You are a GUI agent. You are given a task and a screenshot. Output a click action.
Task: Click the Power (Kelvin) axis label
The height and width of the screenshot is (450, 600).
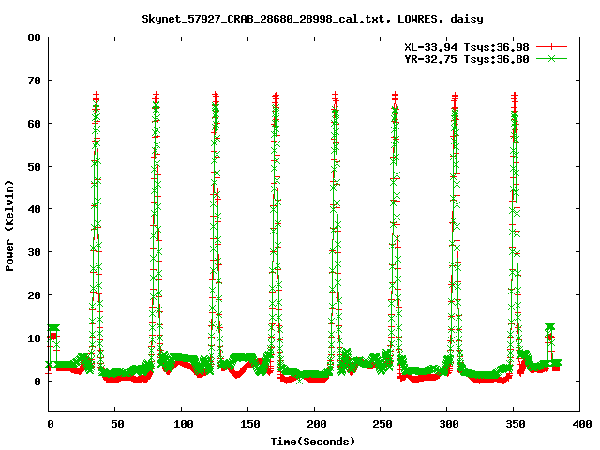pos(9,226)
